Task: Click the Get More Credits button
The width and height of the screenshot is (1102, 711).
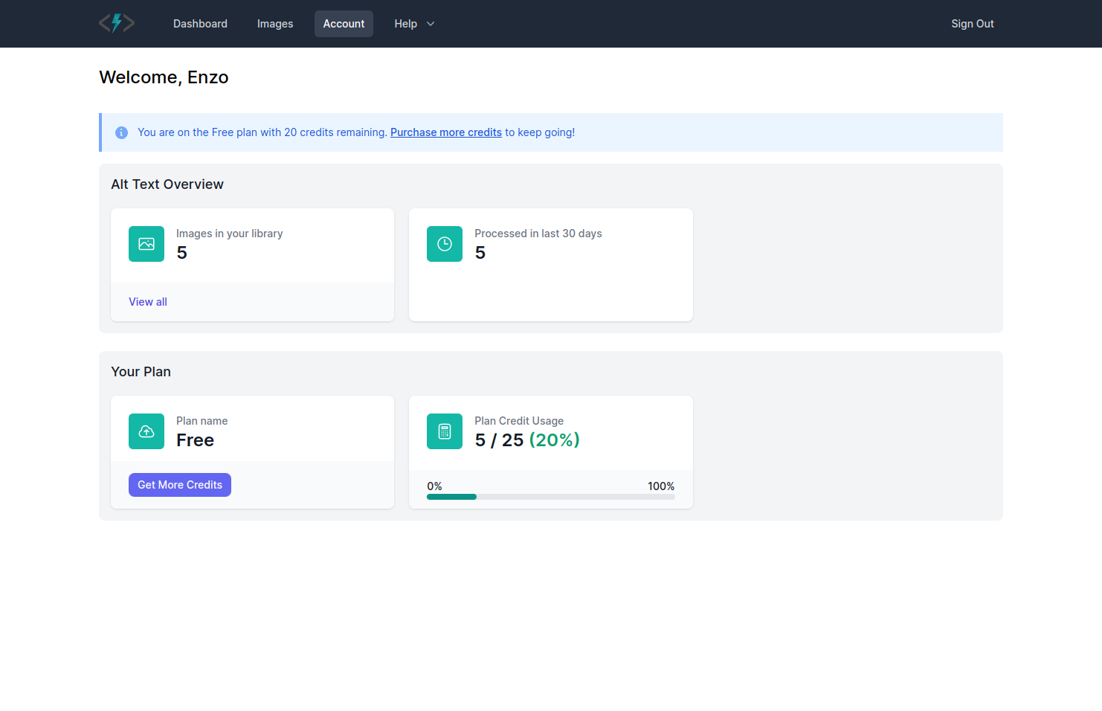Action: point(180,485)
